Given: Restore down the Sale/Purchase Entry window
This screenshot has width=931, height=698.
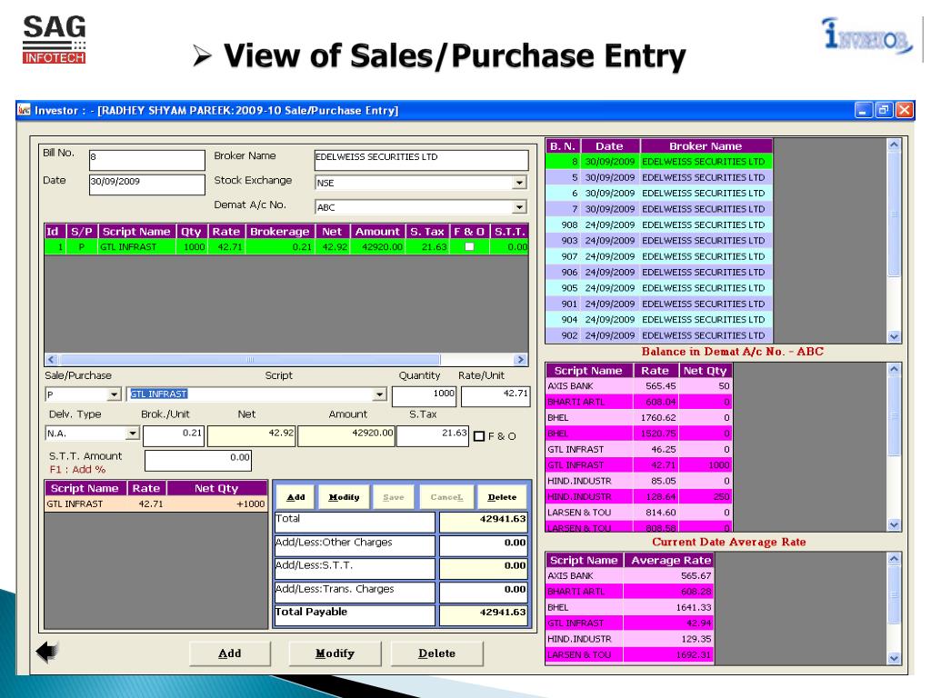Looking at the screenshot, I should click(x=884, y=110).
